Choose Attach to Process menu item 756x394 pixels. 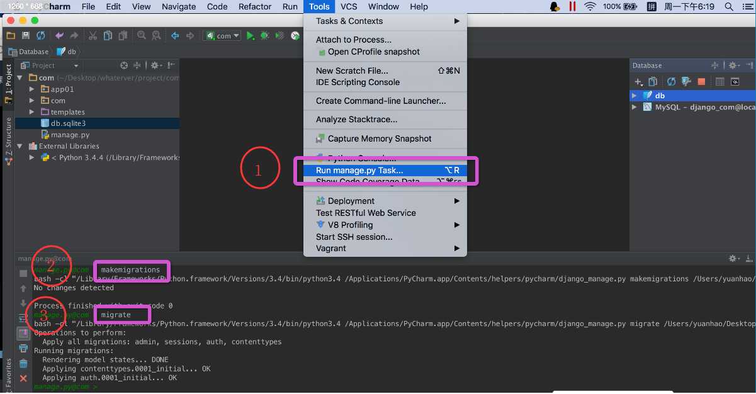tap(385, 40)
